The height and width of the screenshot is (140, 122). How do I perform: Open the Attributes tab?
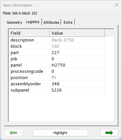[51, 22]
